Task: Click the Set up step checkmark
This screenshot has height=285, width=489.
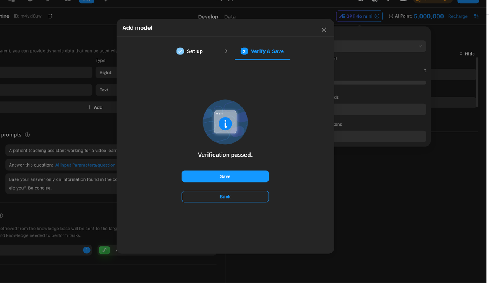Action: (180, 51)
